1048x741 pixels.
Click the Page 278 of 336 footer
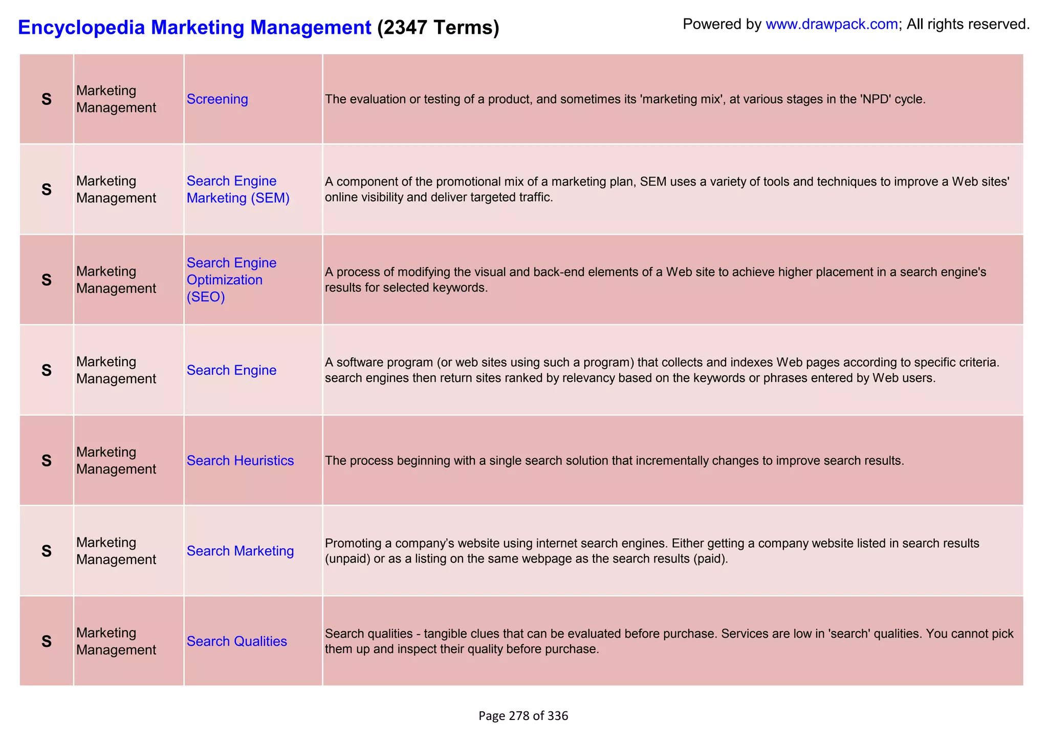click(523, 716)
